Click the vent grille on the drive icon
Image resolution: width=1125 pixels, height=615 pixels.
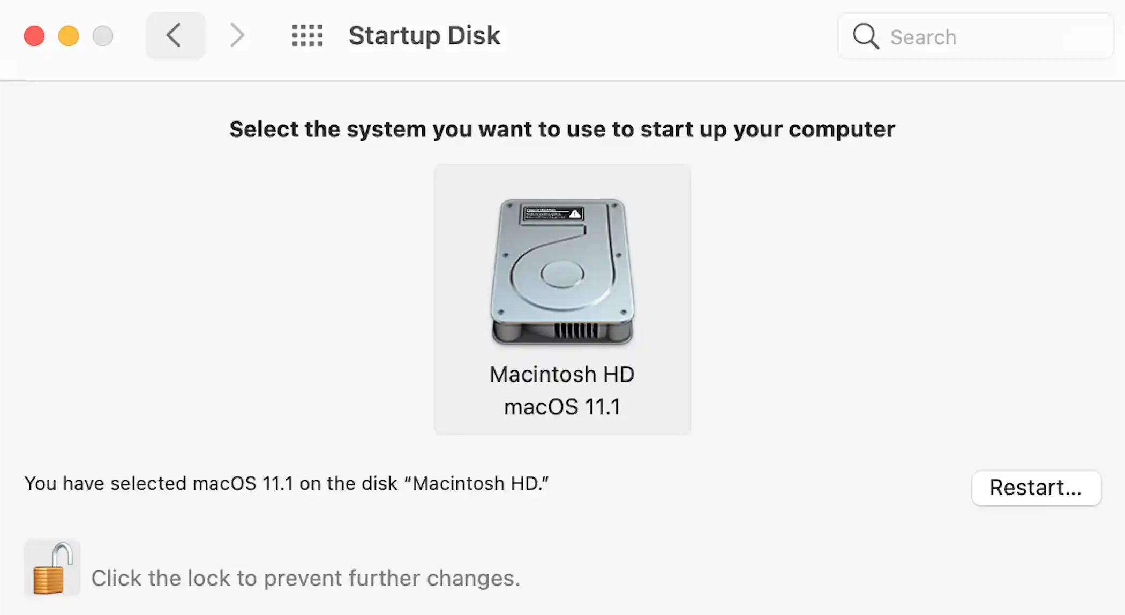tap(576, 331)
